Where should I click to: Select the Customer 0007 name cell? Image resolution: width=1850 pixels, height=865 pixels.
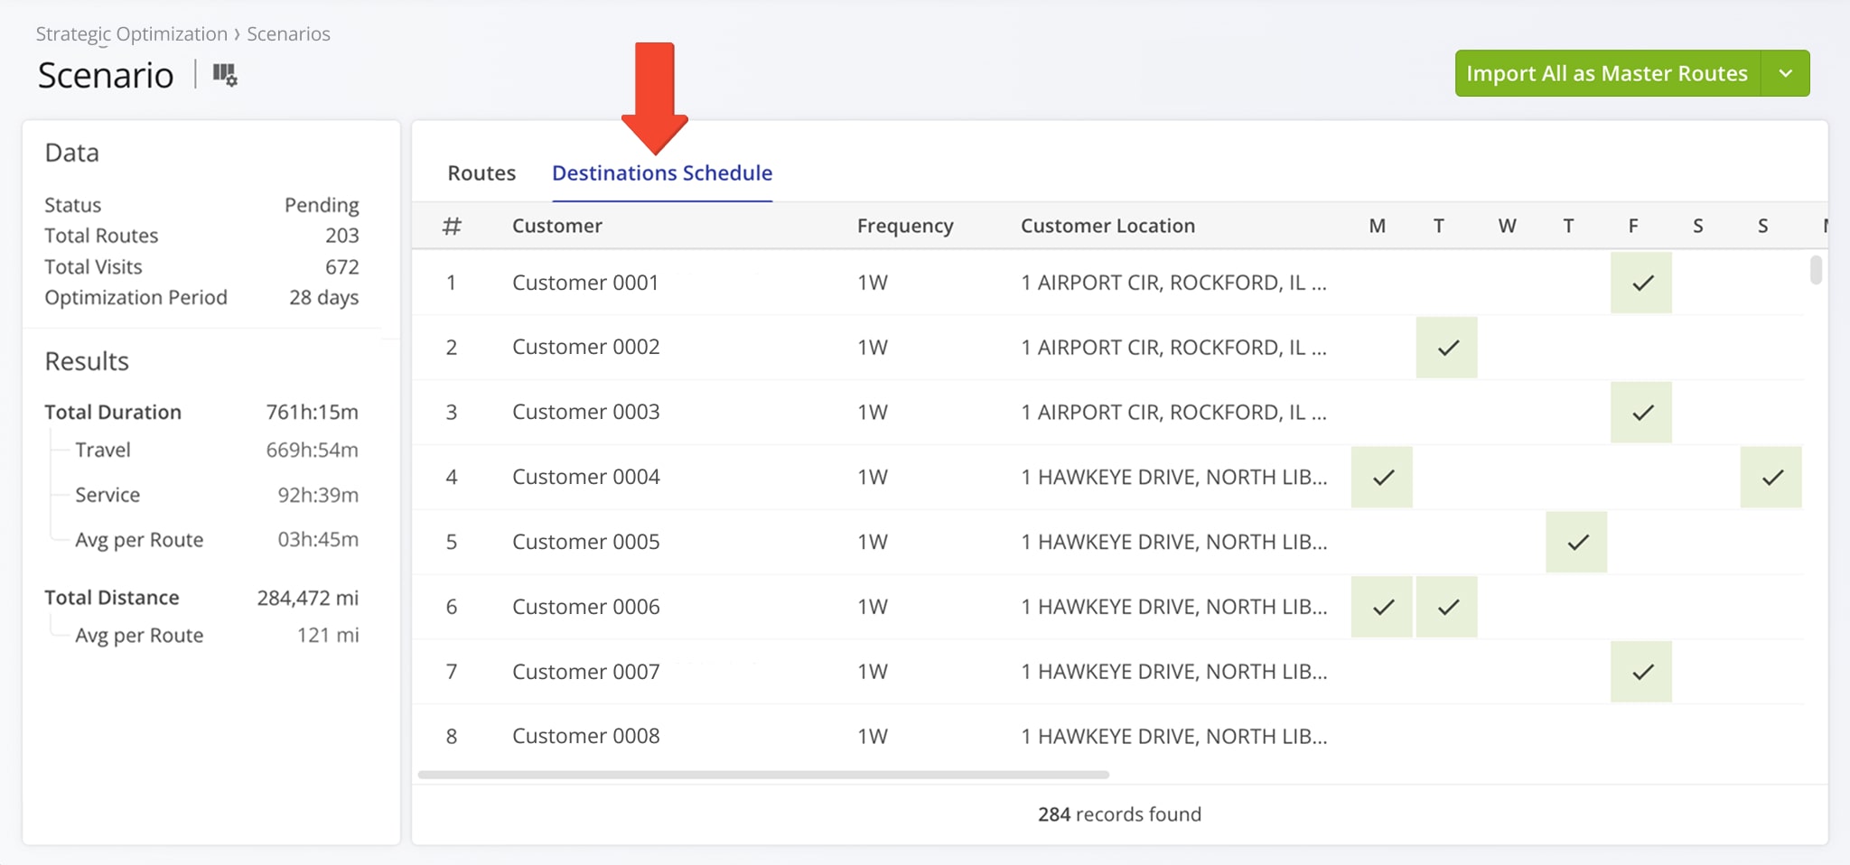(x=586, y=672)
